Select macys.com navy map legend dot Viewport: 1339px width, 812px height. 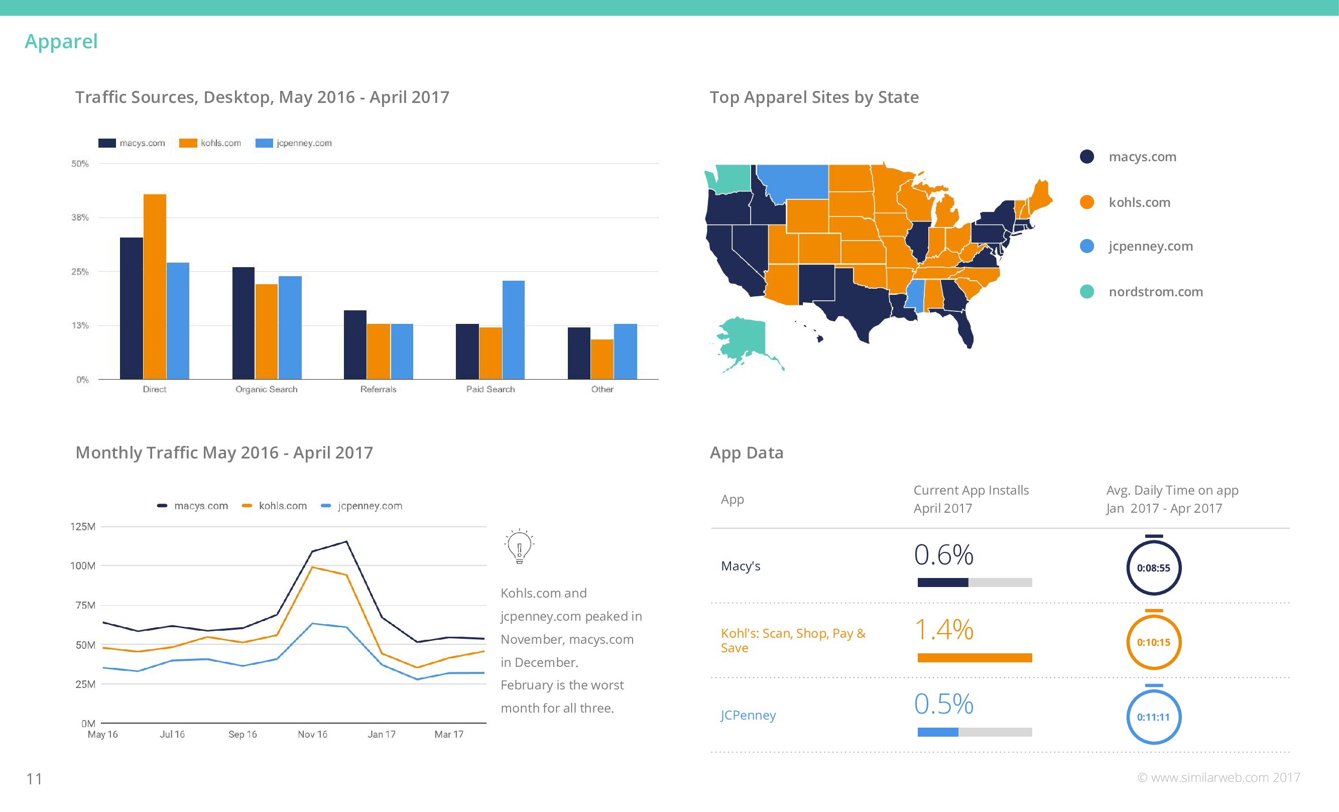(x=1087, y=157)
